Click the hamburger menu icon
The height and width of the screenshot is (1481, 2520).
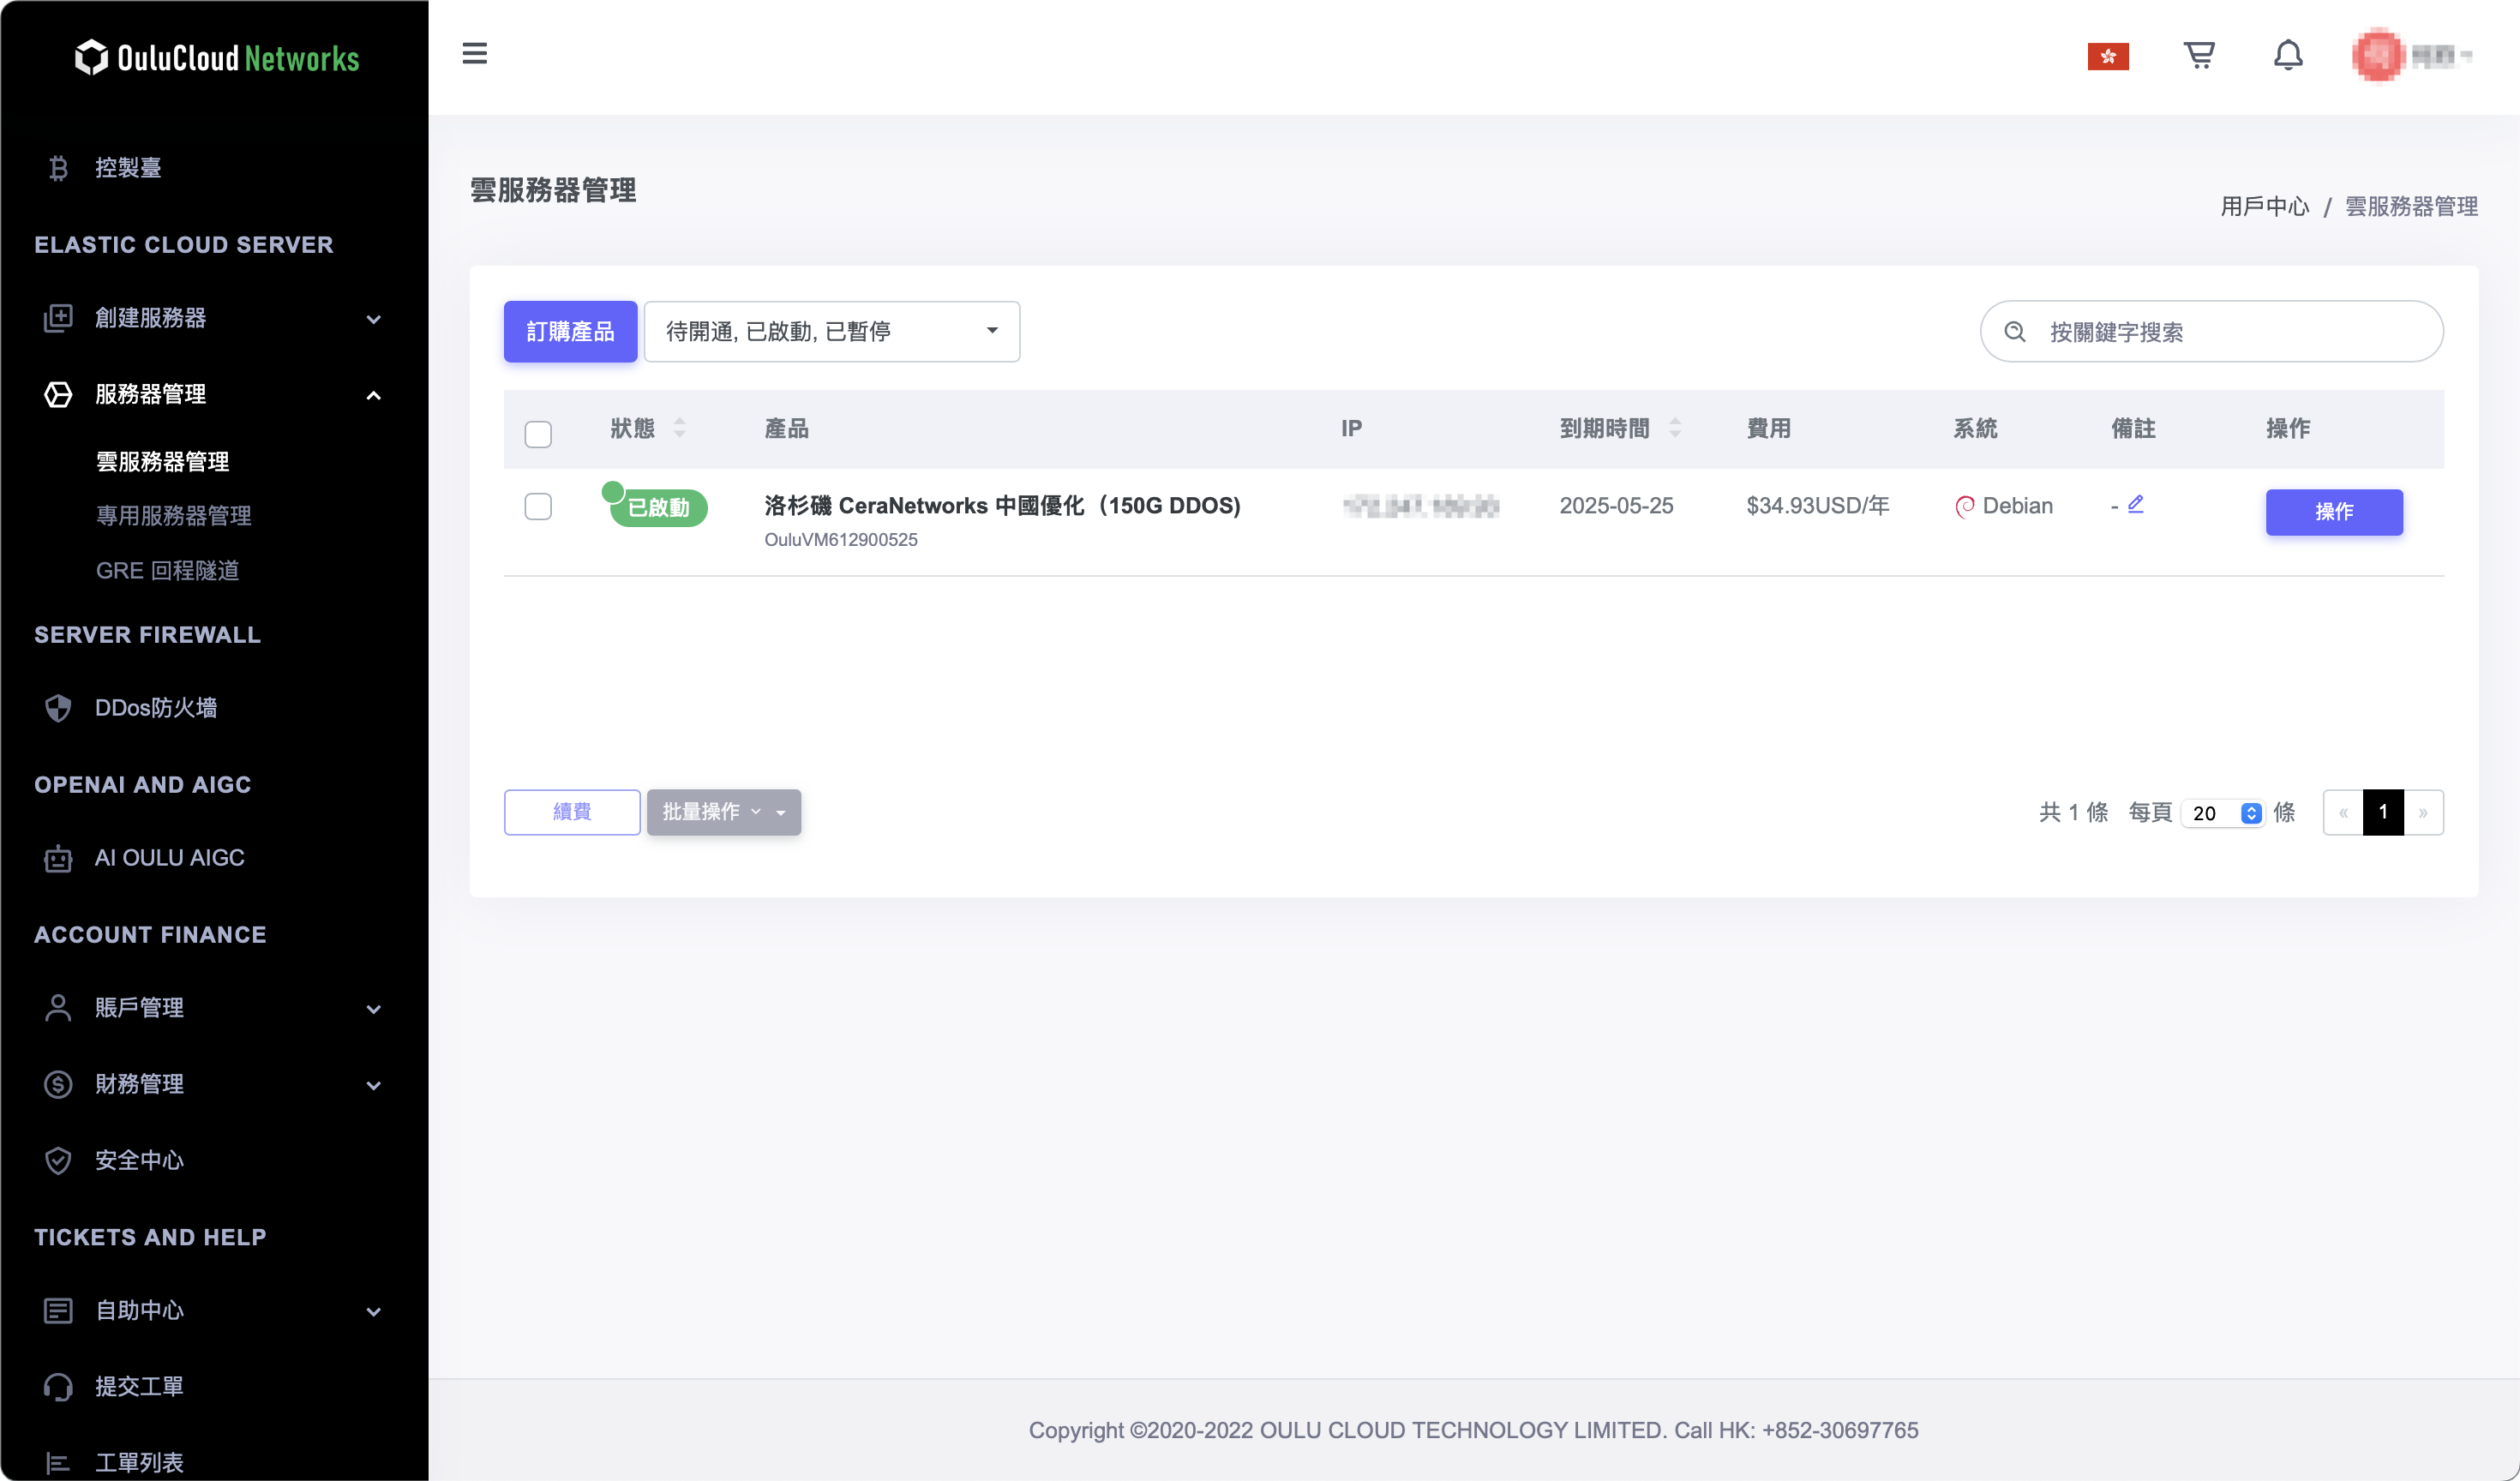tap(474, 53)
